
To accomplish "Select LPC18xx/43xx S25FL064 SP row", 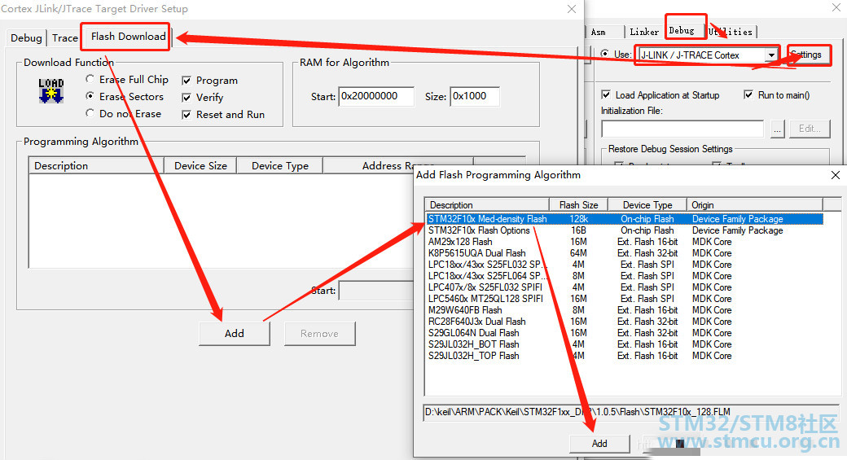I will pyautogui.click(x=625, y=275).
